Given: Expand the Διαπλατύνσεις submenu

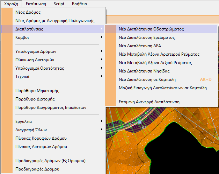Looking at the screenshot, I should [53, 29].
